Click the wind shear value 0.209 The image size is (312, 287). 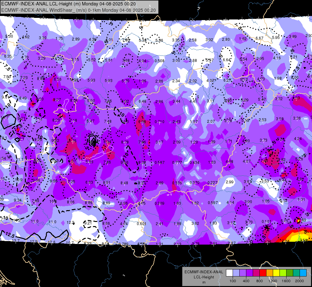click(x=159, y=203)
